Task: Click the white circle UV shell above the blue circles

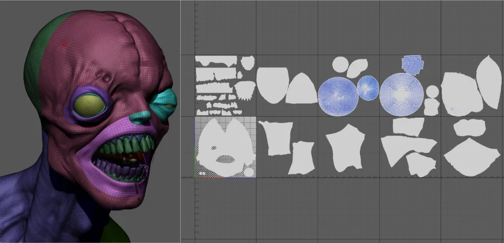Action: click(341, 64)
